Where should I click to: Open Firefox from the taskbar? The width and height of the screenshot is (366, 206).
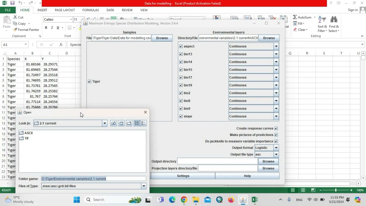pos(231,200)
